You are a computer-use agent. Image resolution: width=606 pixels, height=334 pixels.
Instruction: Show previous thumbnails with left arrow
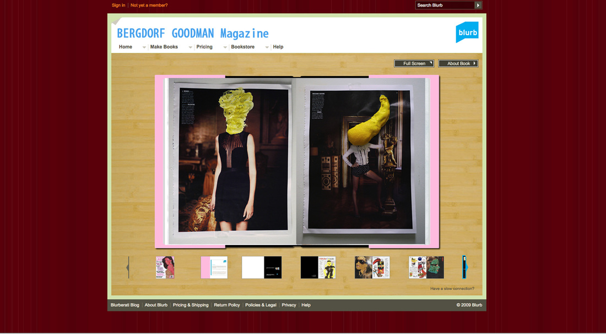click(x=128, y=267)
